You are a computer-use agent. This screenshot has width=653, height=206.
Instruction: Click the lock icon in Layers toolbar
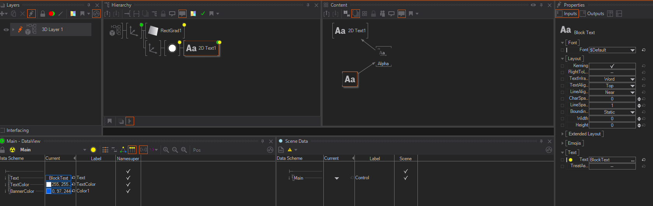point(43,14)
